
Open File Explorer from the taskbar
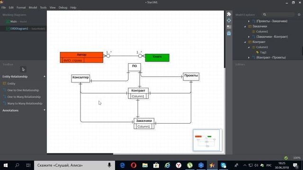[145, 165]
